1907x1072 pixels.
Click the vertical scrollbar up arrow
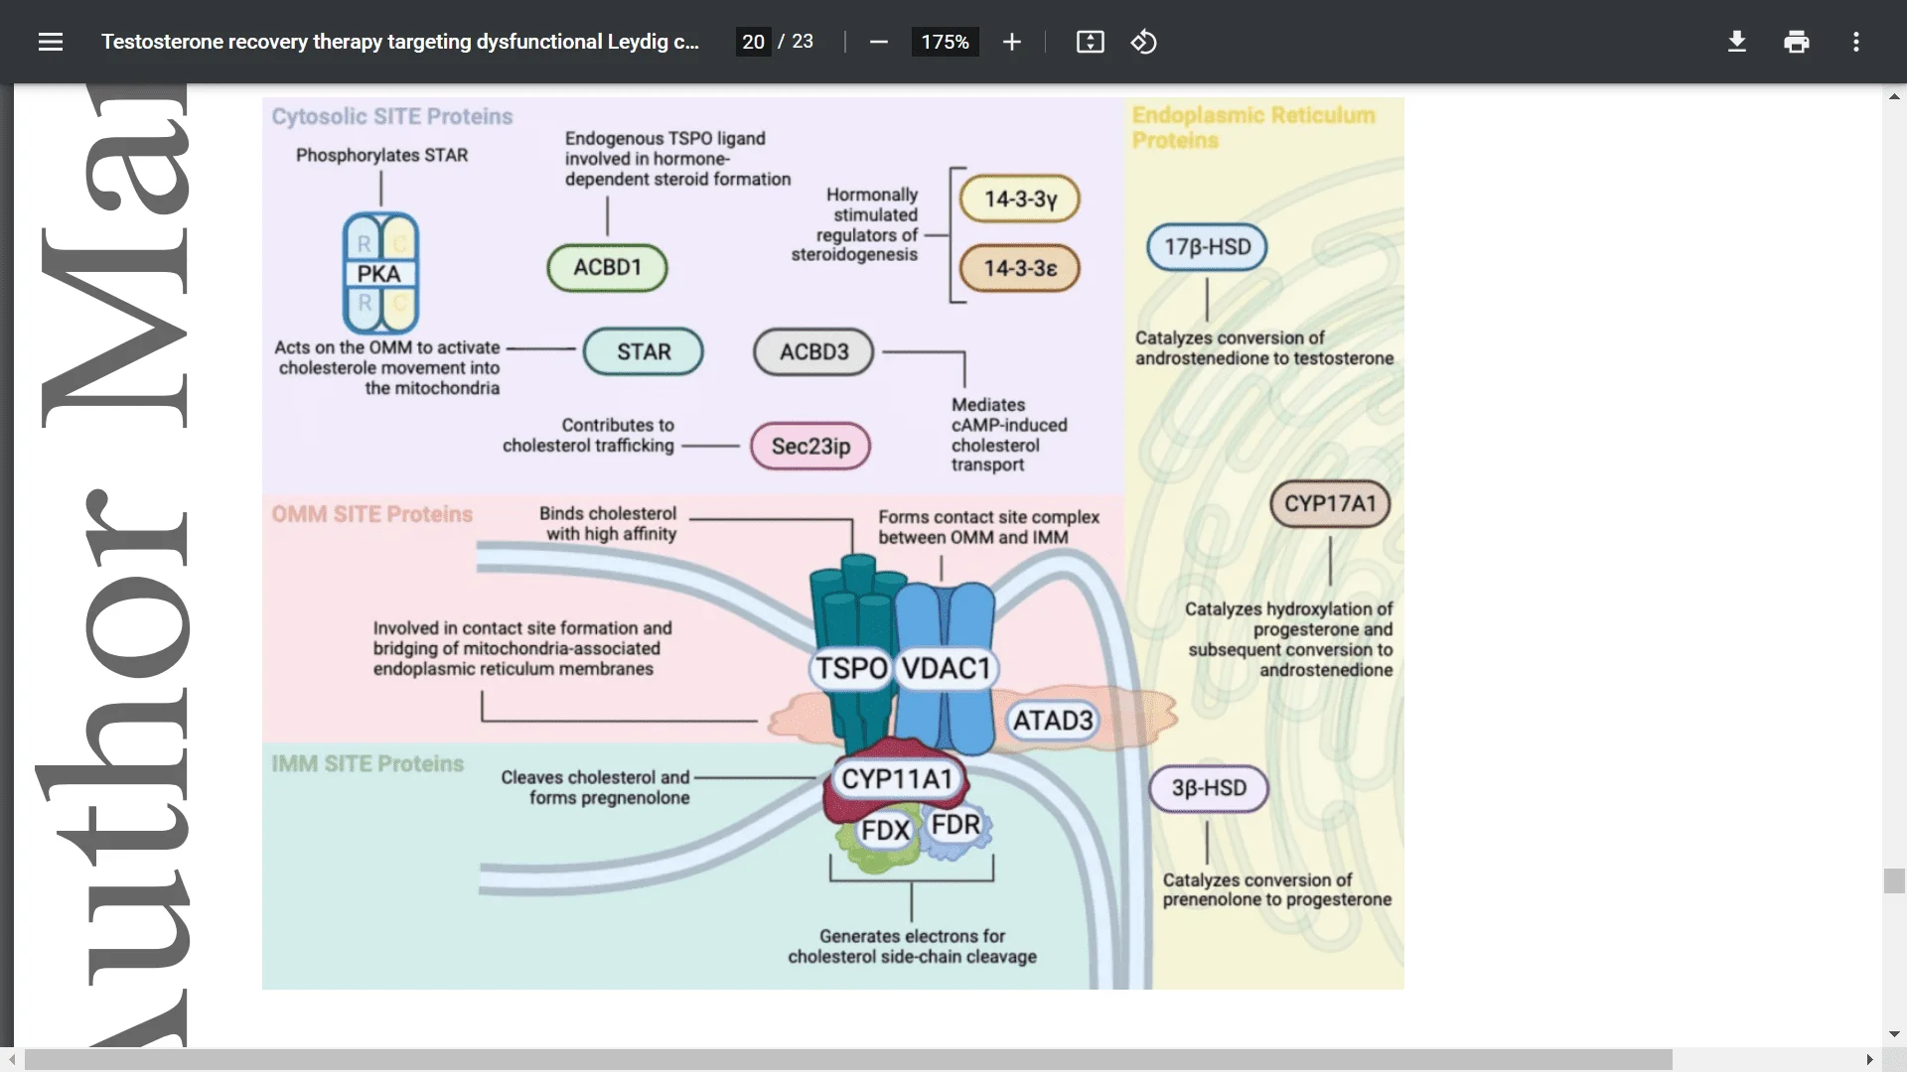[1894, 96]
